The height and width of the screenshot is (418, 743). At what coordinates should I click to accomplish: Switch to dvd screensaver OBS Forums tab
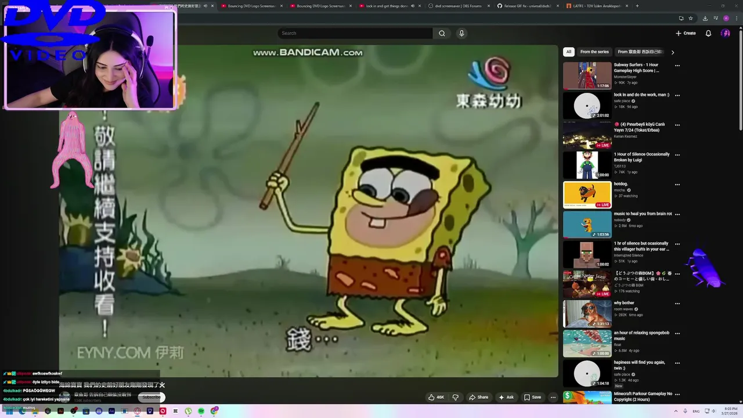(458, 6)
